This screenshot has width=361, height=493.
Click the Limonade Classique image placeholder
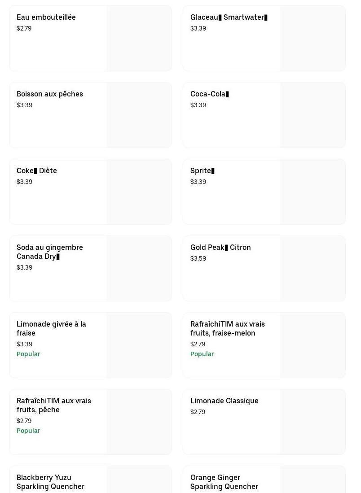point(313,422)
